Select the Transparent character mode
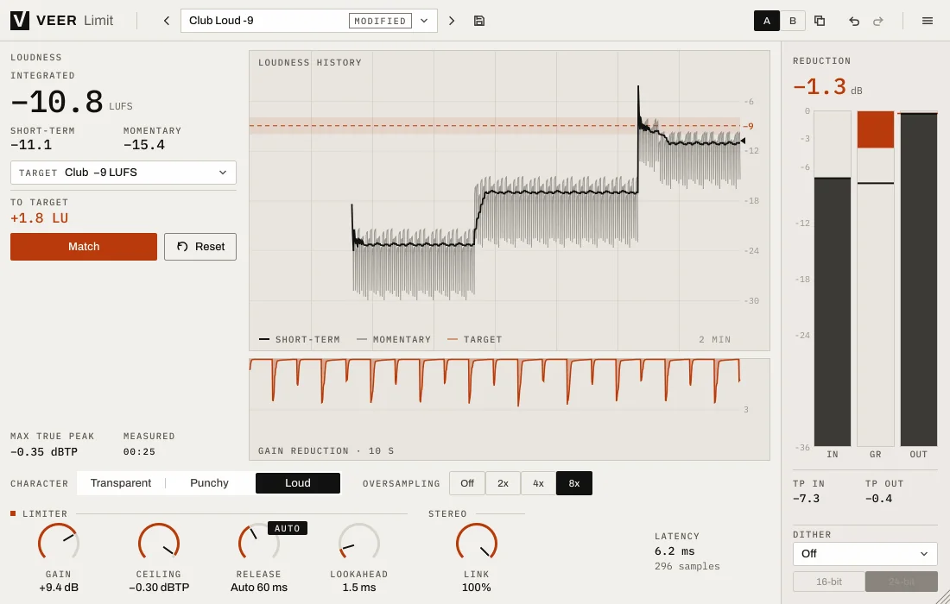Viewport: 950px width, 604px height. point(121,483)
